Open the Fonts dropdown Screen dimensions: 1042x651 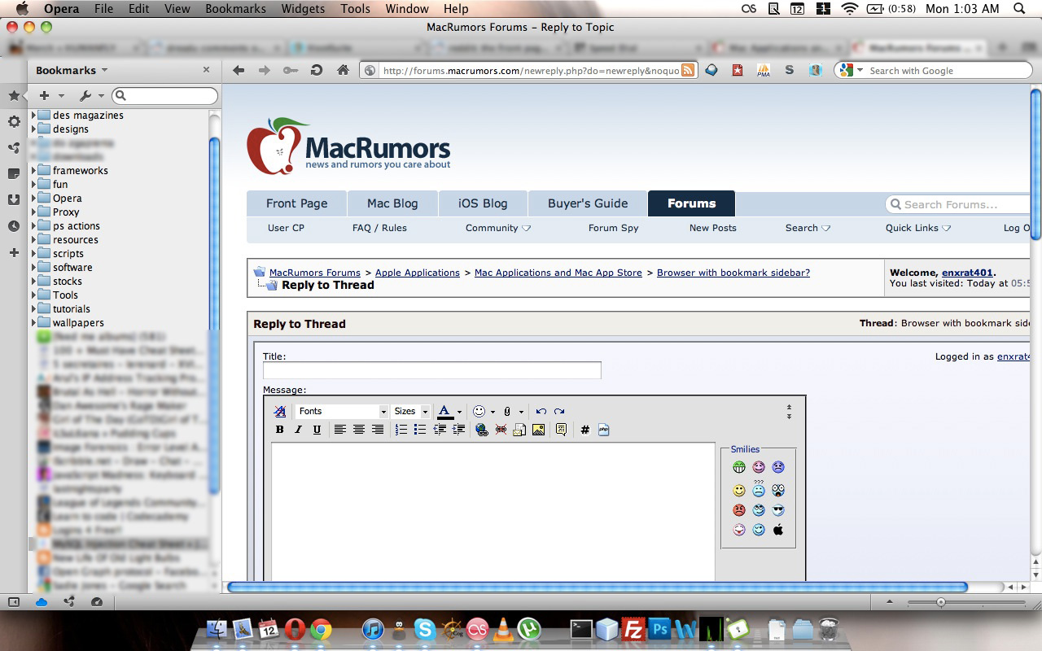point(342,411)
